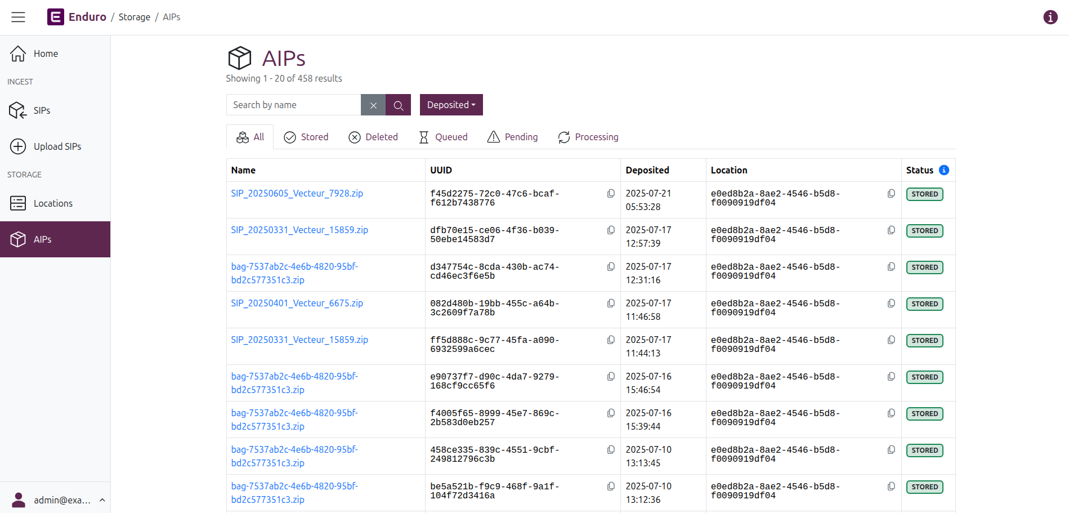The height and width of the screenshot is (513, 1069).
Task: Copy location ID in row deposited 15:39:44
Action: click(x=891, y=413)
